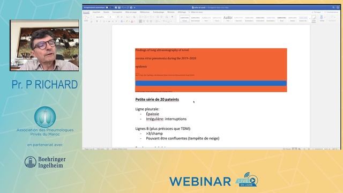Click the Dites-le-nous help search field
Viewport: 343px width, 193px height.
(196, 12)
